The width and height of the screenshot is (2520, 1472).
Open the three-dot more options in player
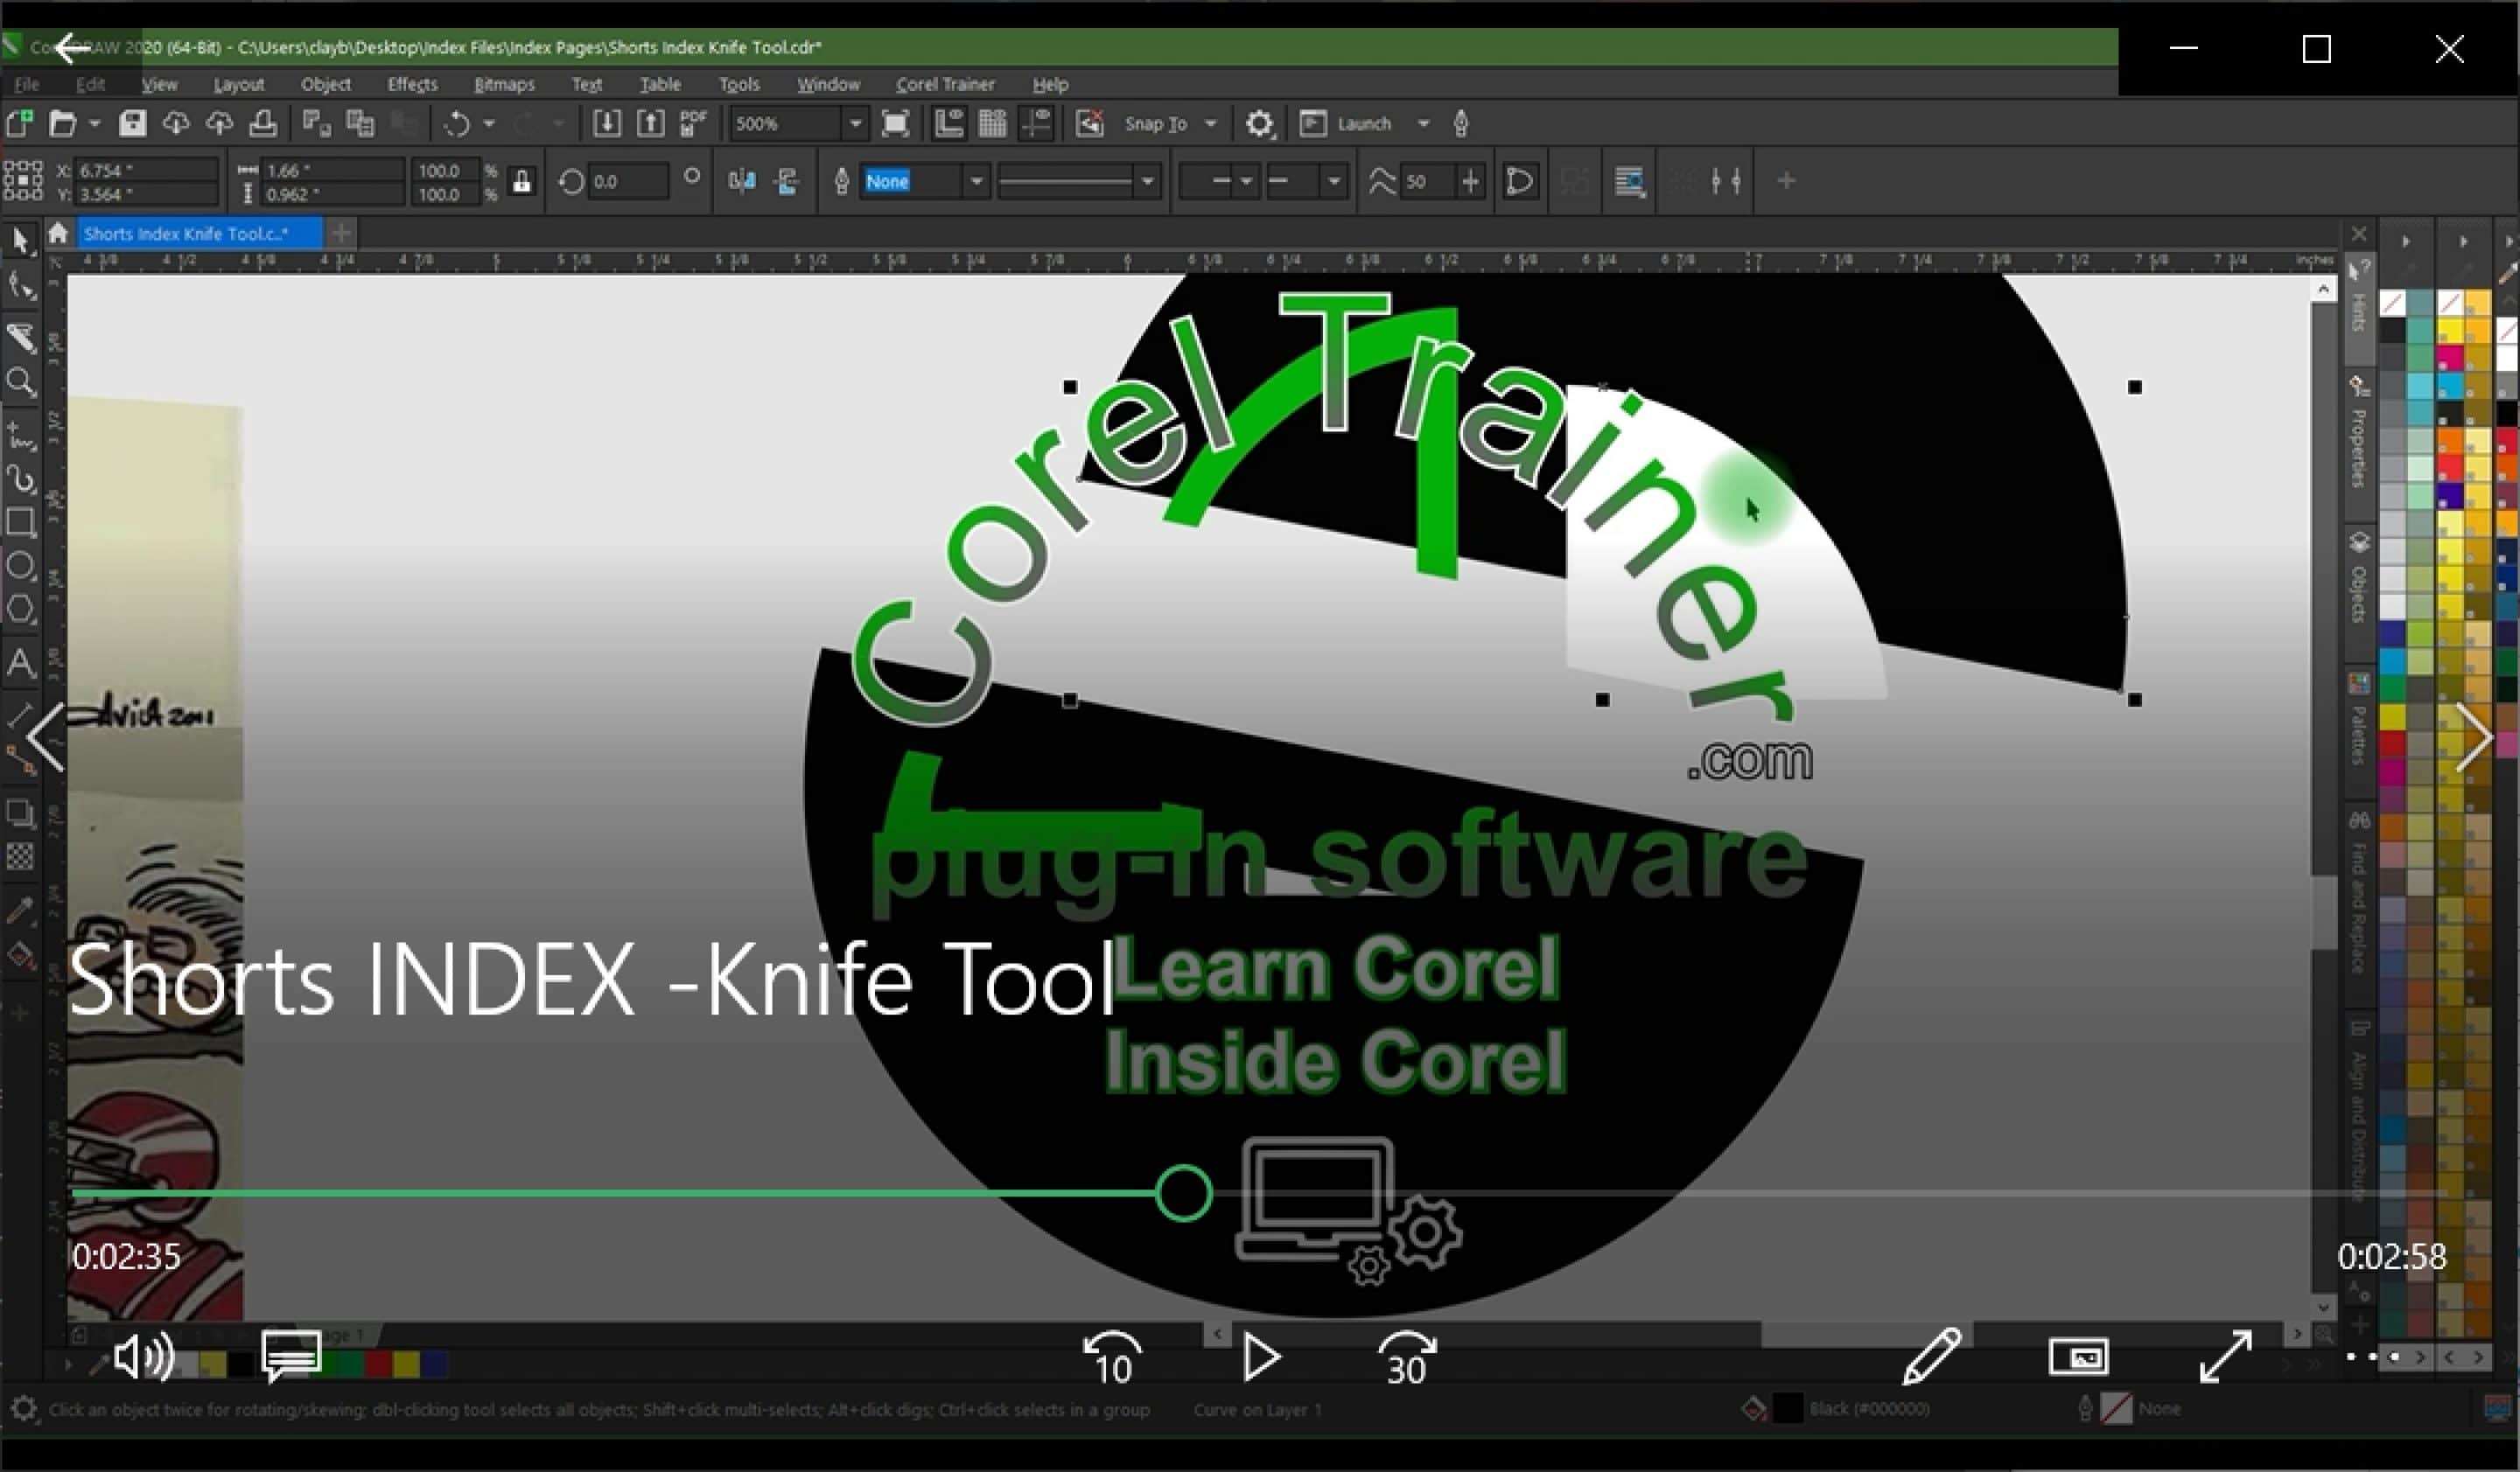pyautogui.click(x=2373, y=1357)
